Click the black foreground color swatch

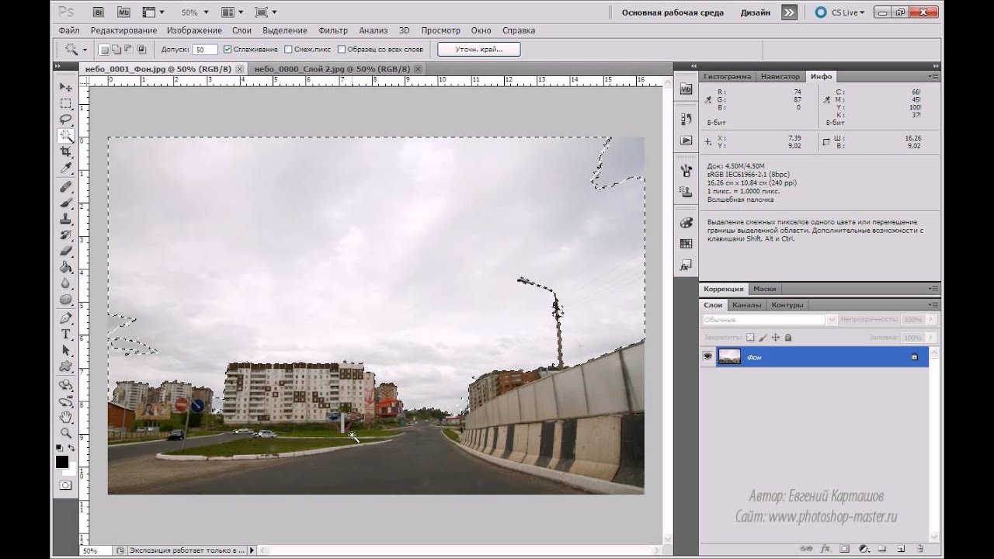click(62, 462)
